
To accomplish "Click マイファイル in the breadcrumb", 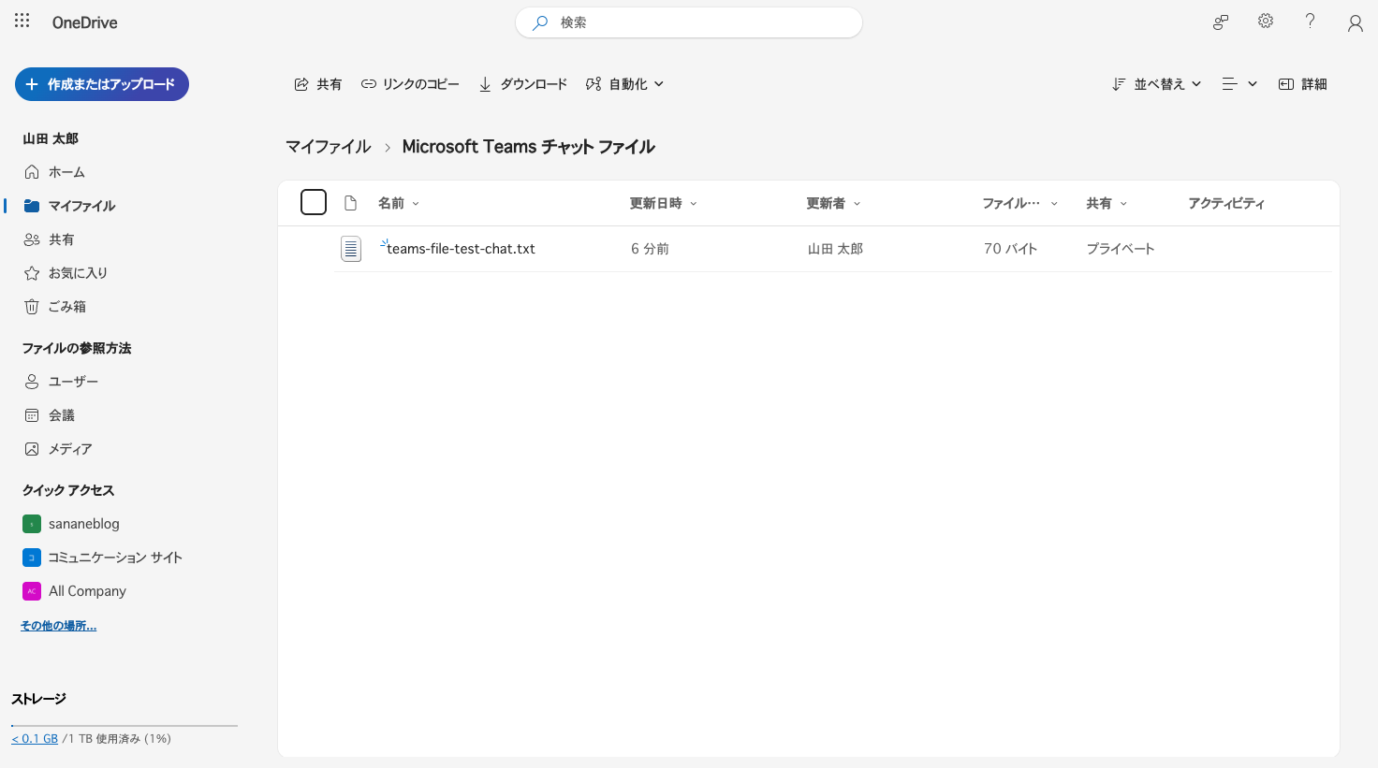I will [x=329, y=147].
